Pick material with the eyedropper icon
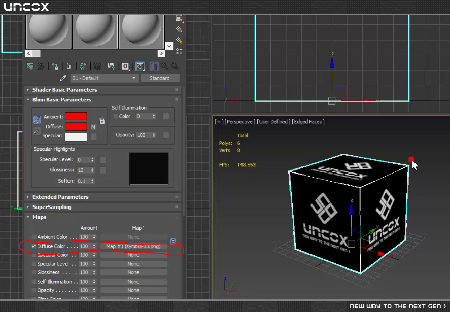Image resolution: width=450 pixels, height=312 pixels. 63,78
